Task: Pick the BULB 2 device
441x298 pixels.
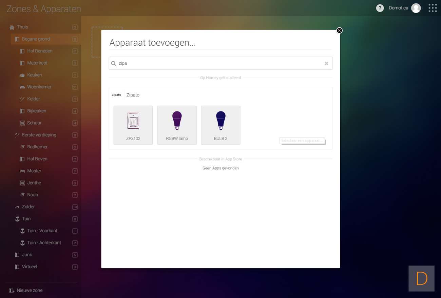Action: point(220,125)
